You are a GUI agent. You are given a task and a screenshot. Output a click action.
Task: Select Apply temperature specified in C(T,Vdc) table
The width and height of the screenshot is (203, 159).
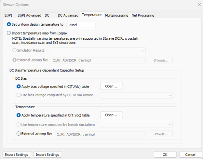19,115
